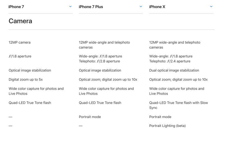Open the iPhone 7 model dropdown chevron
The image size is (227, 141).
(x=71, y=6)
